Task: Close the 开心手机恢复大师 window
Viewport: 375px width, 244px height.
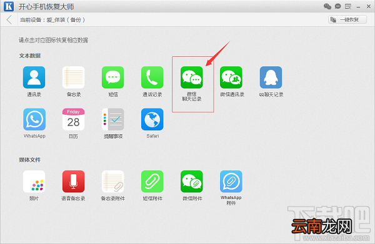Action: tap(369, 6)
